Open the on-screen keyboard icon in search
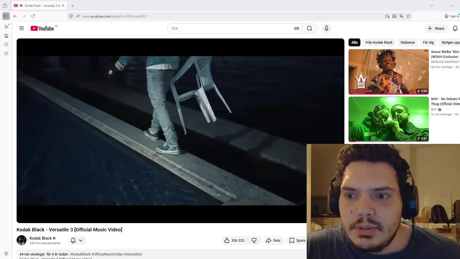 (296, 28)
